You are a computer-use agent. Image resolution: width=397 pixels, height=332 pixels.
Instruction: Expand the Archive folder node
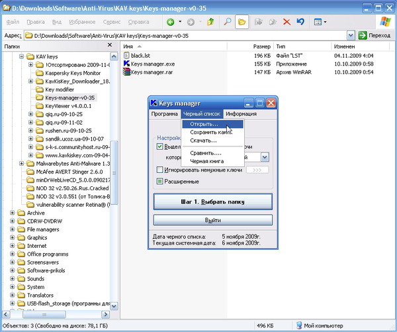pos(12,213)
